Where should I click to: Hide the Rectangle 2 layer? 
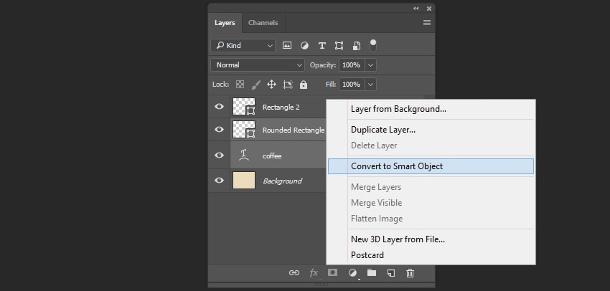[219, 107]
